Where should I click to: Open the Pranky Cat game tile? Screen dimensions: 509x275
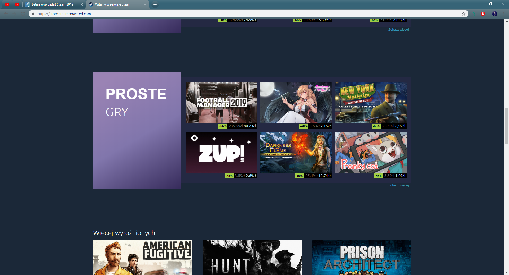pyautogui.click(x=371, y=152)
